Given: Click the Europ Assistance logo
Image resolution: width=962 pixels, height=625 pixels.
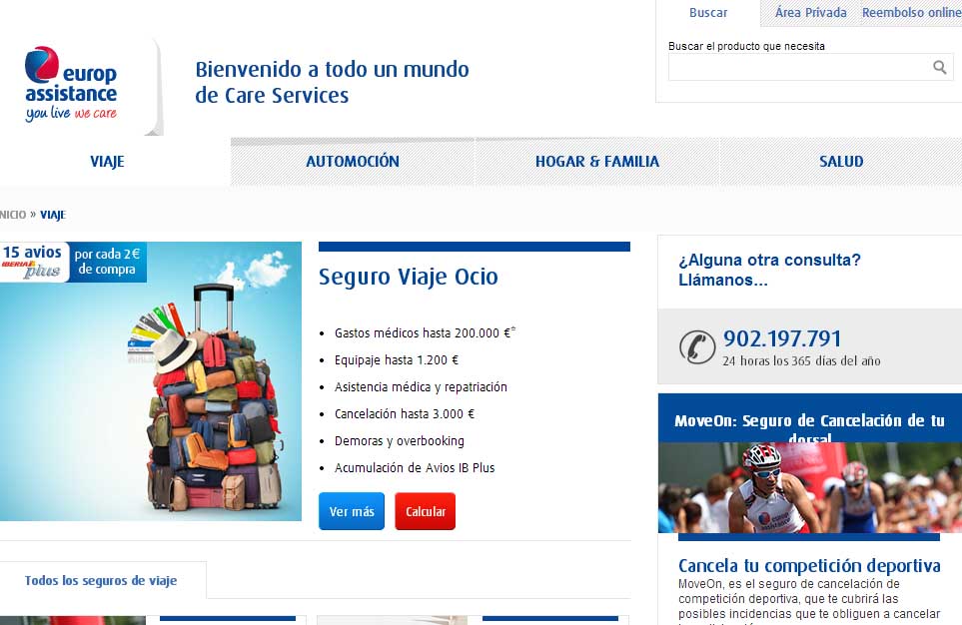Looking at the screenshot, I should [x=71, y=84].
